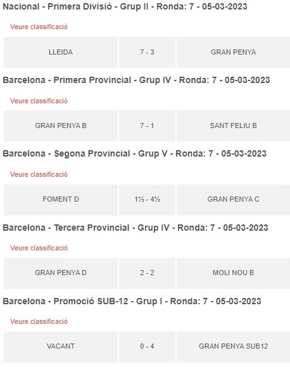Image resolution: width=290 pixels, height=367 pixels.
Task: Select the GRAN PENYA B team cell
Action: point(61,126)
